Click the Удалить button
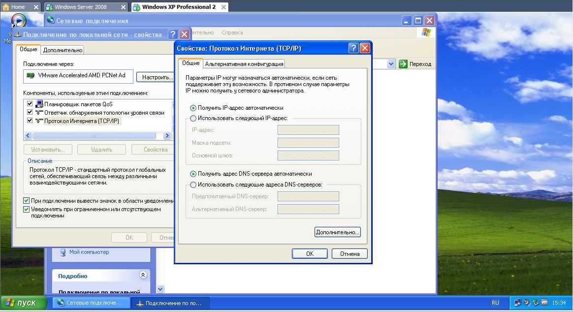Viewport: 573px width, 312px height. click(101, 150)
